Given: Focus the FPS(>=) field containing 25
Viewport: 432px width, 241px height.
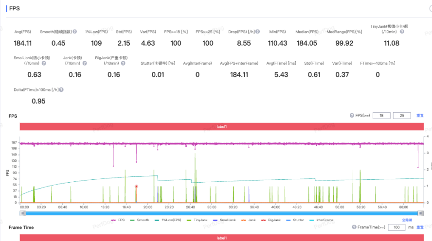Looking at the screenshot, I should (x=402, y=116).
